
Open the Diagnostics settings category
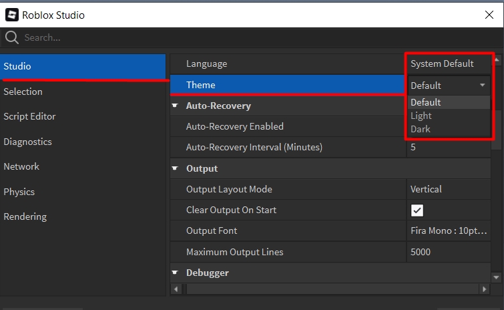coord(83,142)
